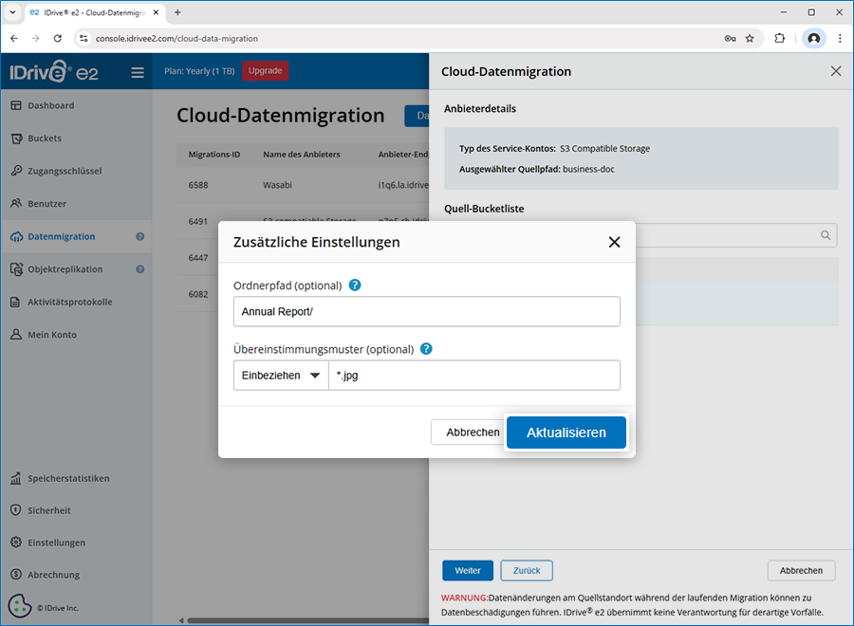
Task: Click the Zurück button
Action: pos(527,571)
